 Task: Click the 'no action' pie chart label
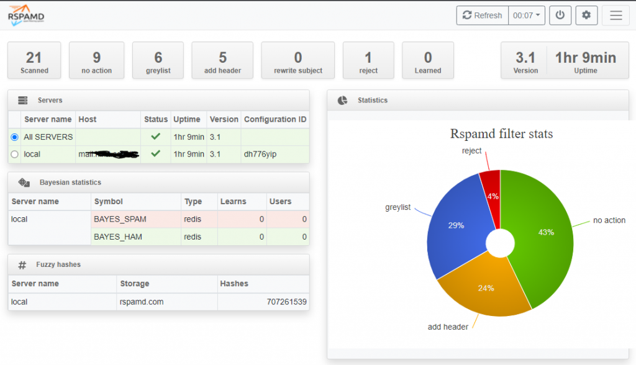609,220
